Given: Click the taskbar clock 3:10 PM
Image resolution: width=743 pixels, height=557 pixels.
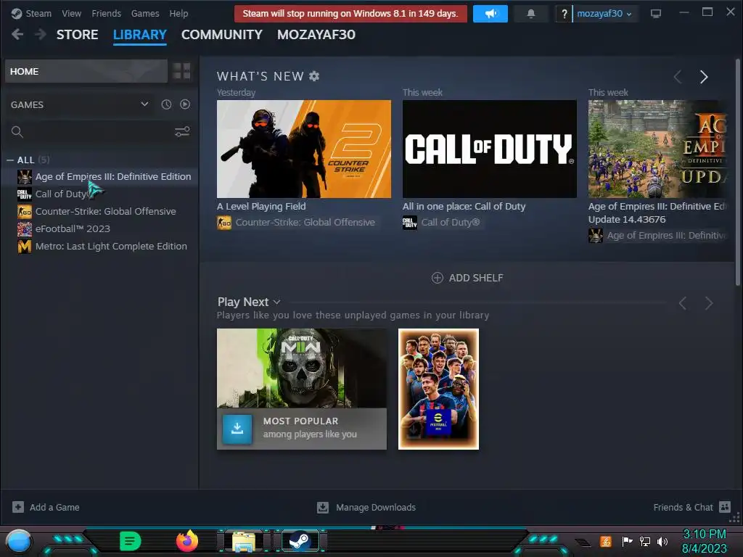Looking at the screenshot, I should (704, 535).
